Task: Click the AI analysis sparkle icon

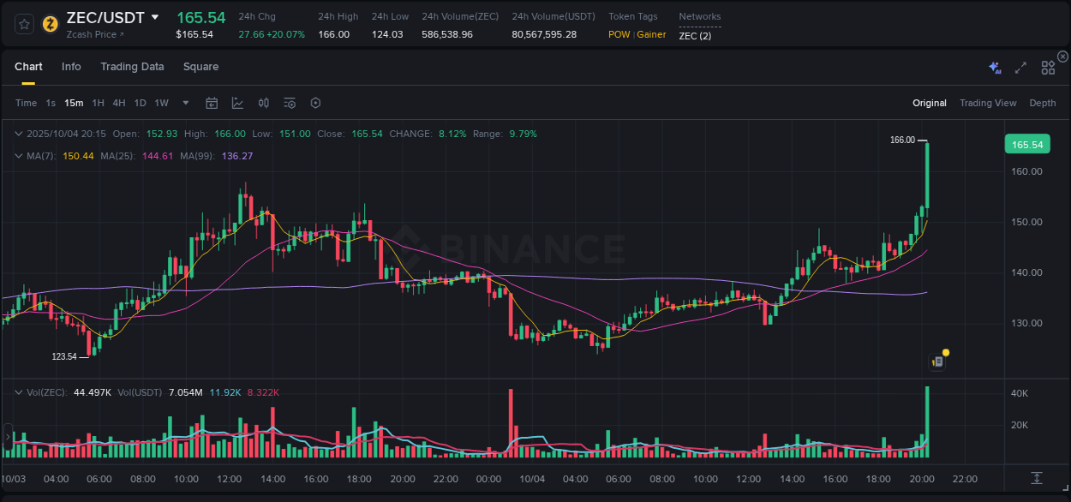Action: pos(995,66)
